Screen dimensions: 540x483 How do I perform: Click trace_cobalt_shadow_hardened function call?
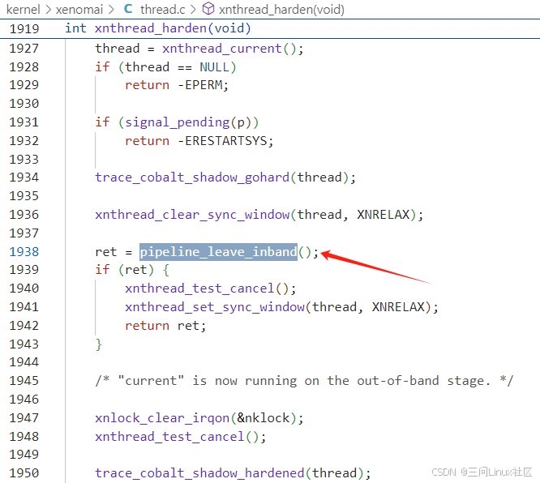[x=199, y=473]
